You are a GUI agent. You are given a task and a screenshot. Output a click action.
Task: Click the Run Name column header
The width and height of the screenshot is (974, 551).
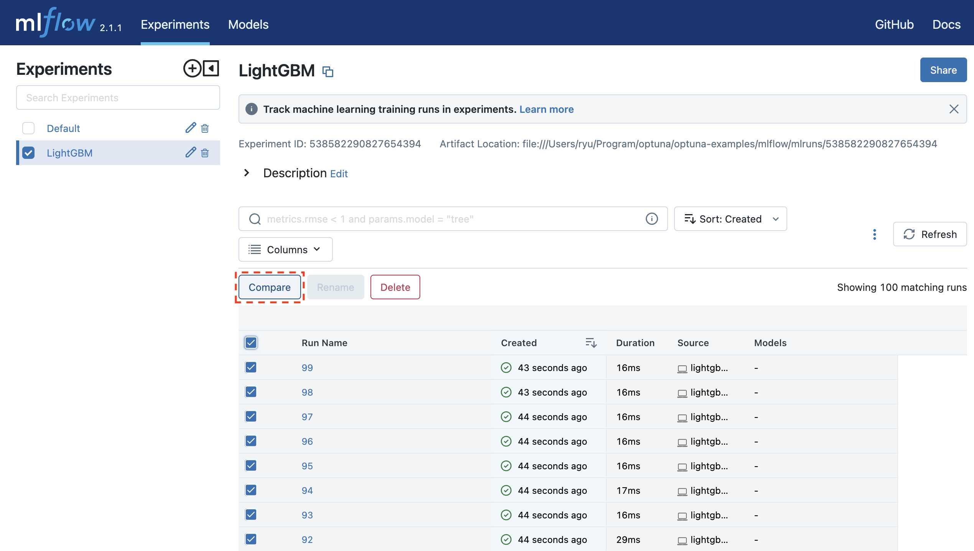tap(324, 343)
